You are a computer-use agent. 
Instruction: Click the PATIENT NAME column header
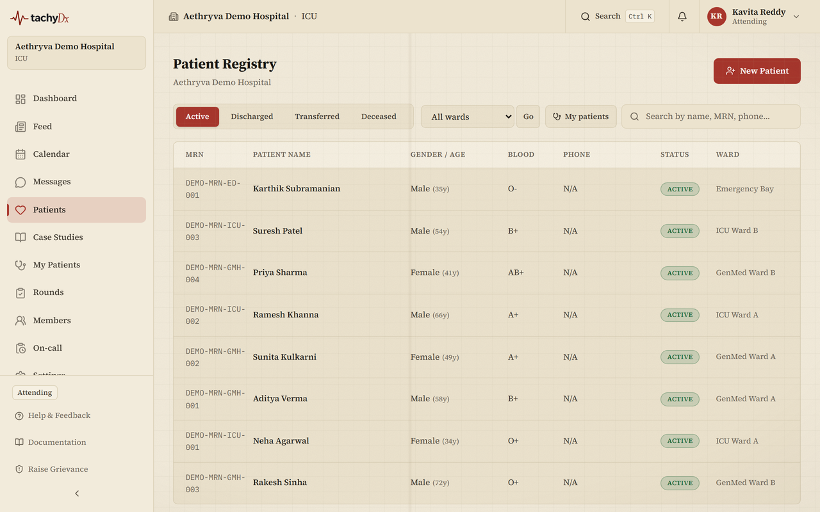(282, 155)
